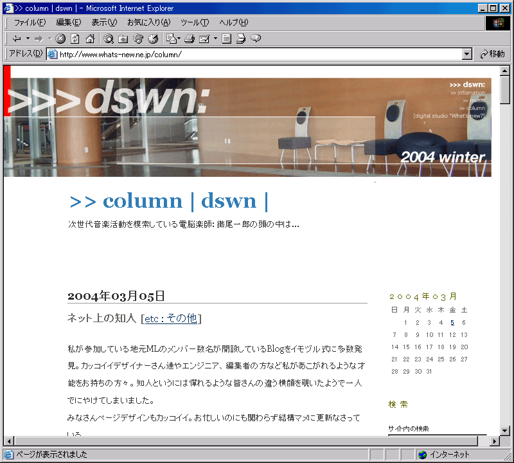Image resolution: width=514 pixels, height=463 pixels.
Task: Click the '2004年03月05日' date heading
Action: click(116, 296)
